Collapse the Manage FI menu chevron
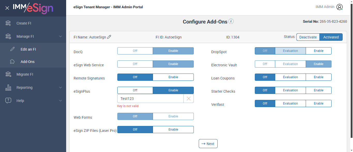The width and height of the screenshot is (353, 152). (60, 36)
